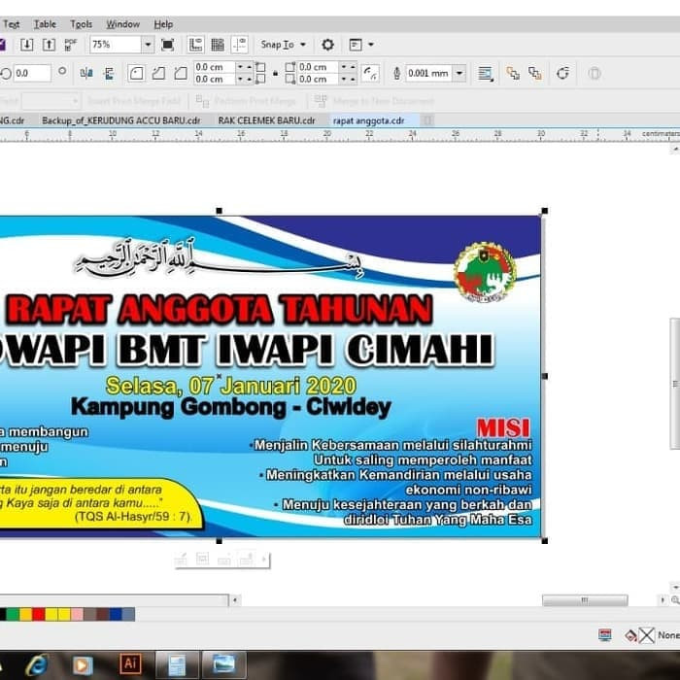This screenshot has width=680, height=680.
Task: Expand the Snap To dropdown
Action: click(302, 45)
